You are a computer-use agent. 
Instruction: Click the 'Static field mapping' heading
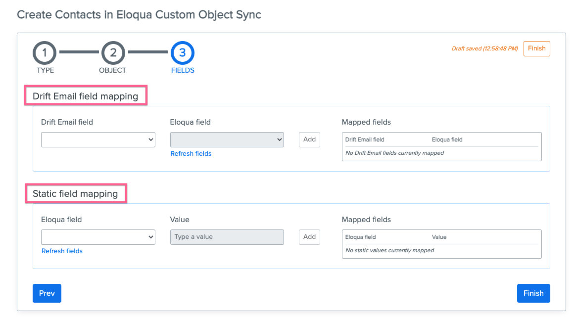(75, 194)
